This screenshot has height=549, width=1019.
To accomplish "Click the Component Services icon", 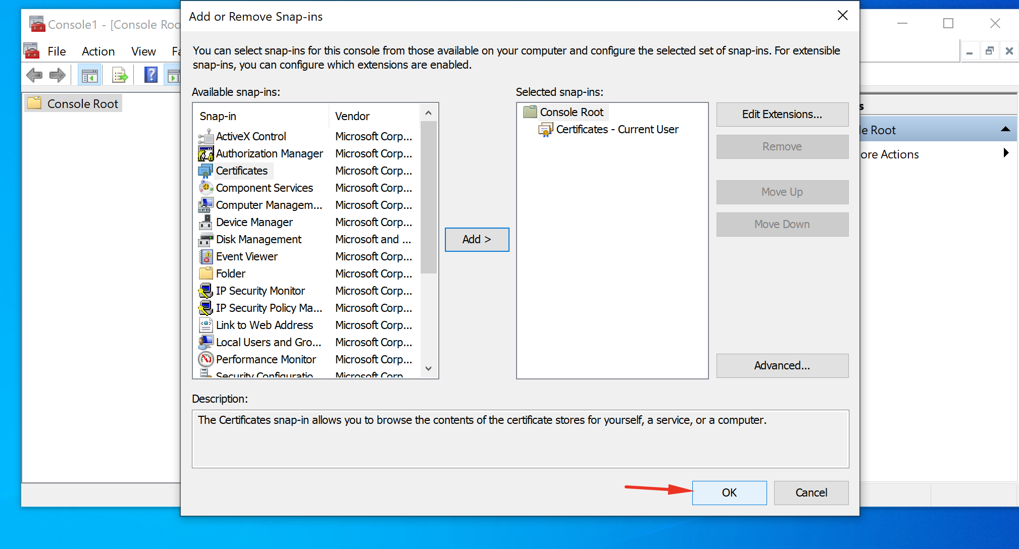I will pyautogui.click(x=205, y=188).
